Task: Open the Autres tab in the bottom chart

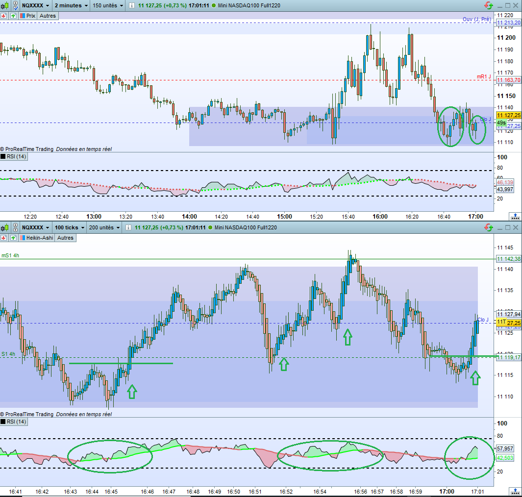Action: pos(65,238)
